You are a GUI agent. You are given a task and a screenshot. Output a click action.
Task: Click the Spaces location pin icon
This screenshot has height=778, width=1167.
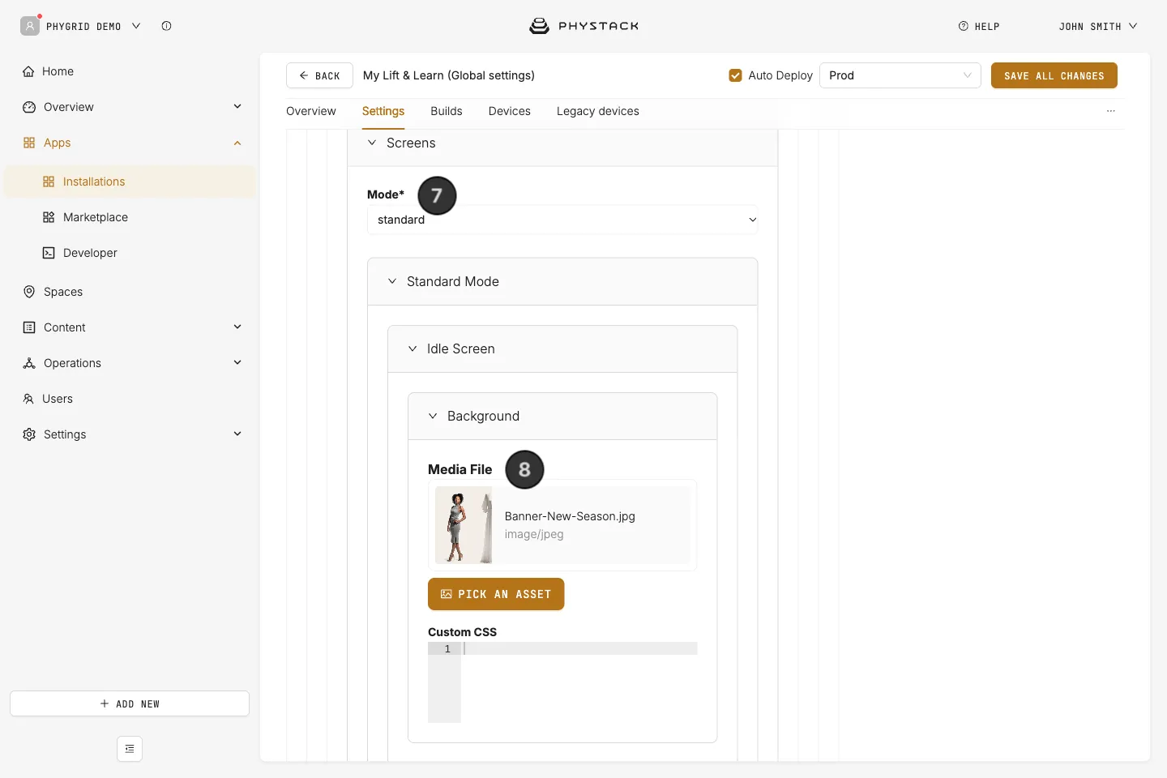tap(29, 292)
